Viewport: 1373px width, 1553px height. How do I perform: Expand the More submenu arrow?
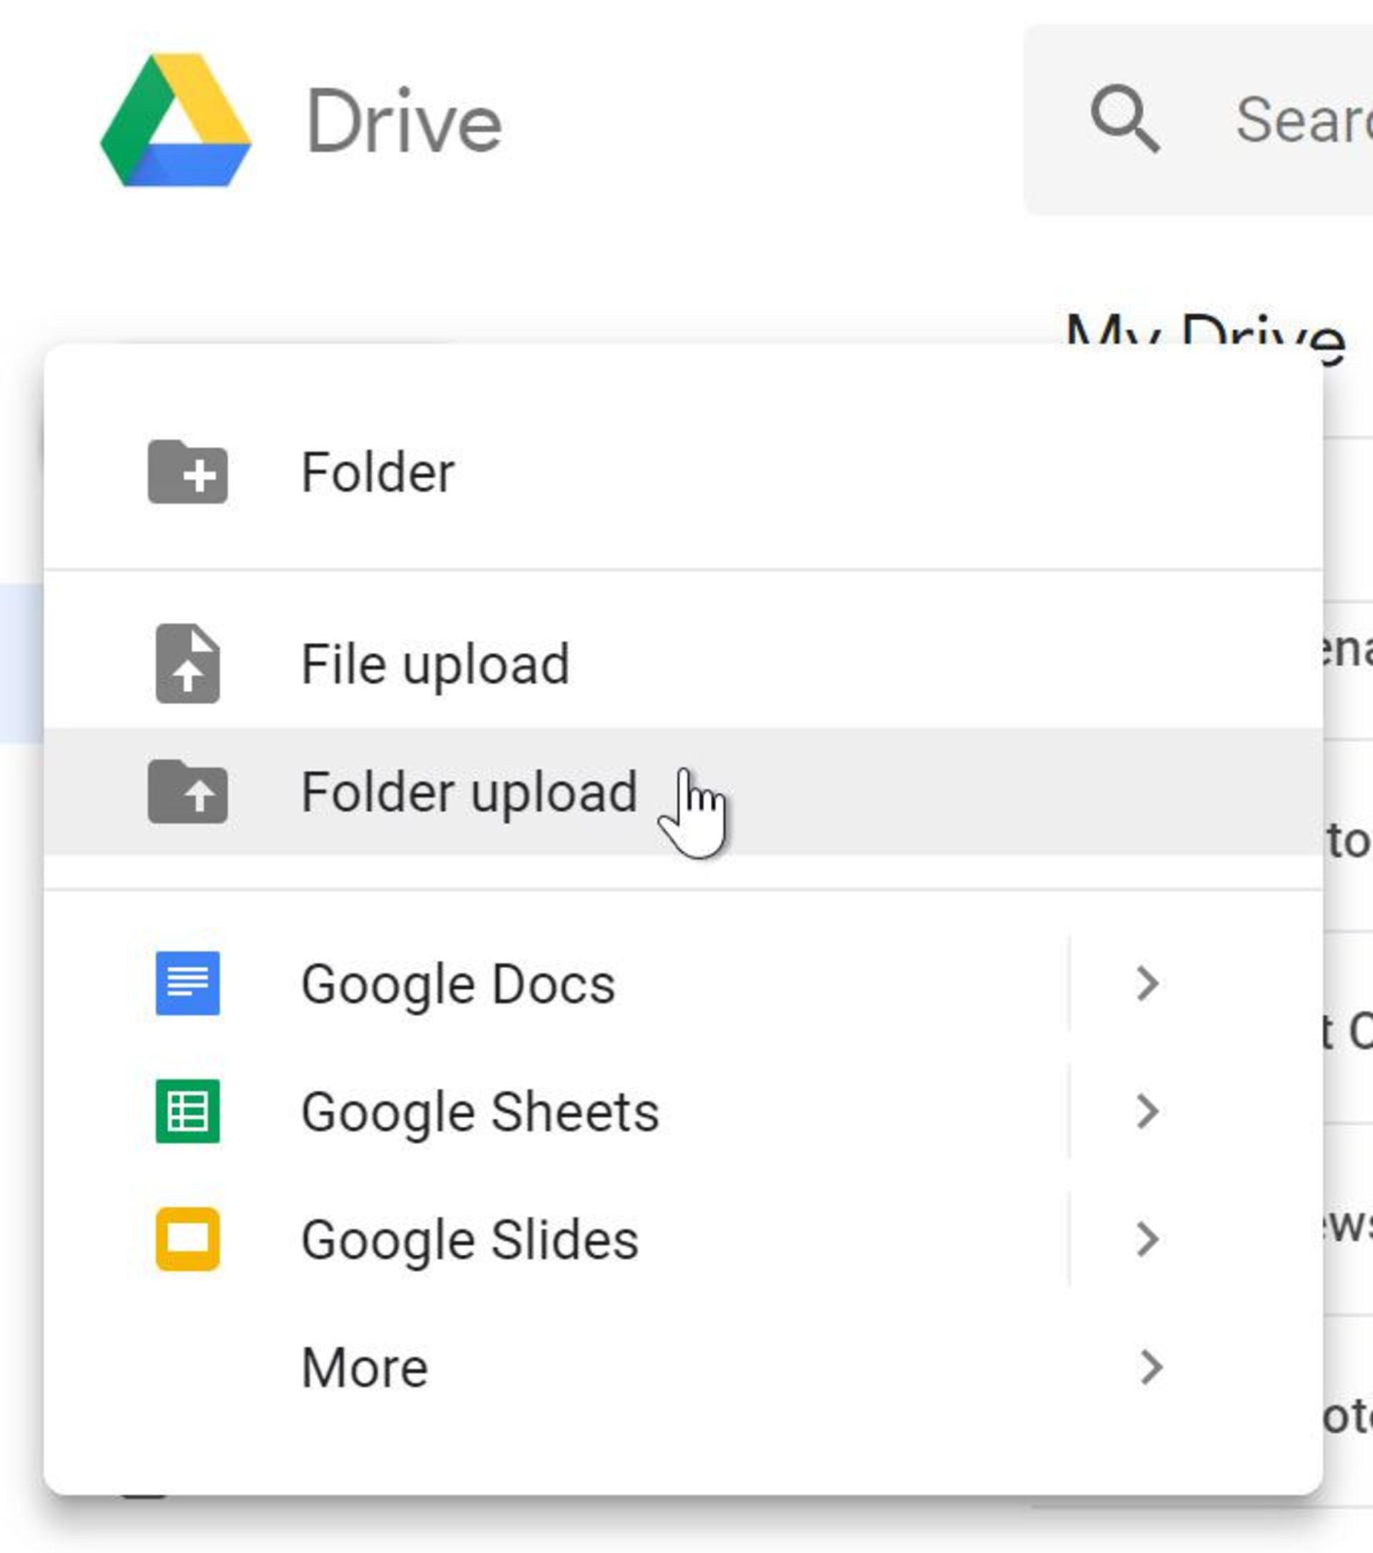(1151, 1367)
